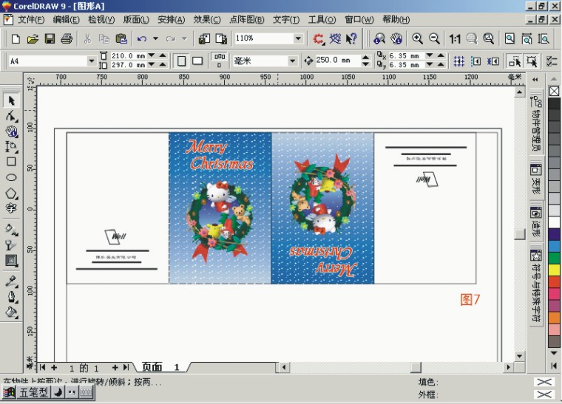
Task: Switch page to portrait orientation
Action: click(x=181, y=61)
